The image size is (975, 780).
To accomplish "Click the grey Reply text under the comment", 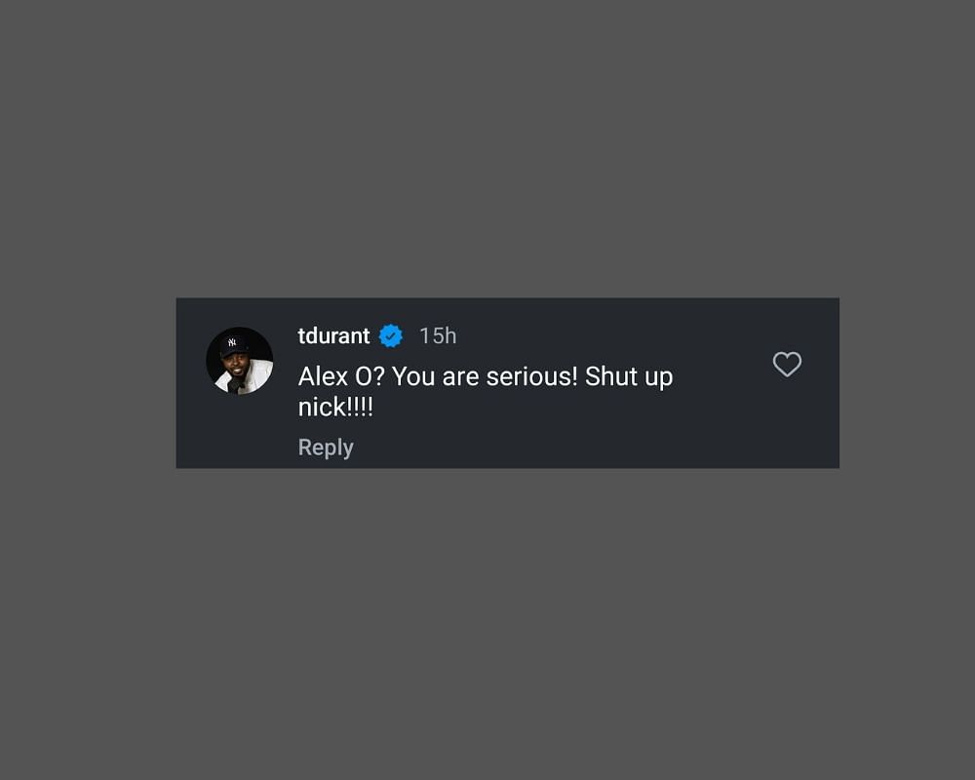I will coord(326,448).
